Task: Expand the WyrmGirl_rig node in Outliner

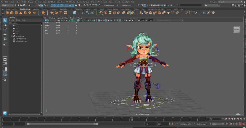Action: pyautogui.click(x=12, y=36)
